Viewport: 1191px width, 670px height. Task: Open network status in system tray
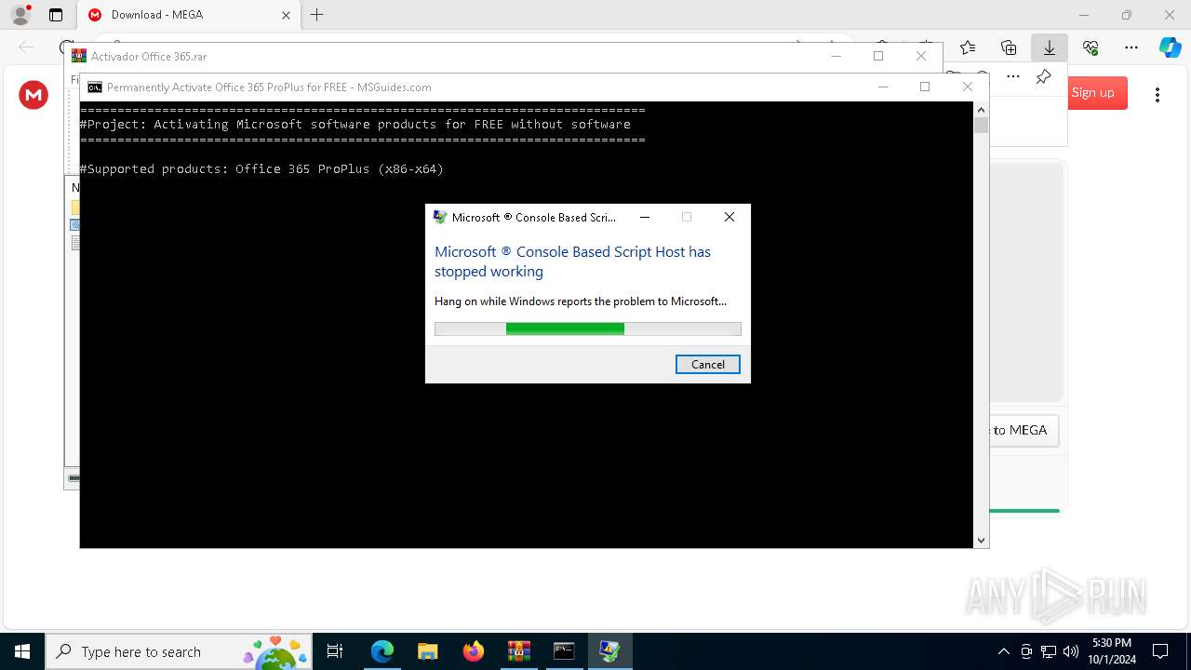point(1049,651)
